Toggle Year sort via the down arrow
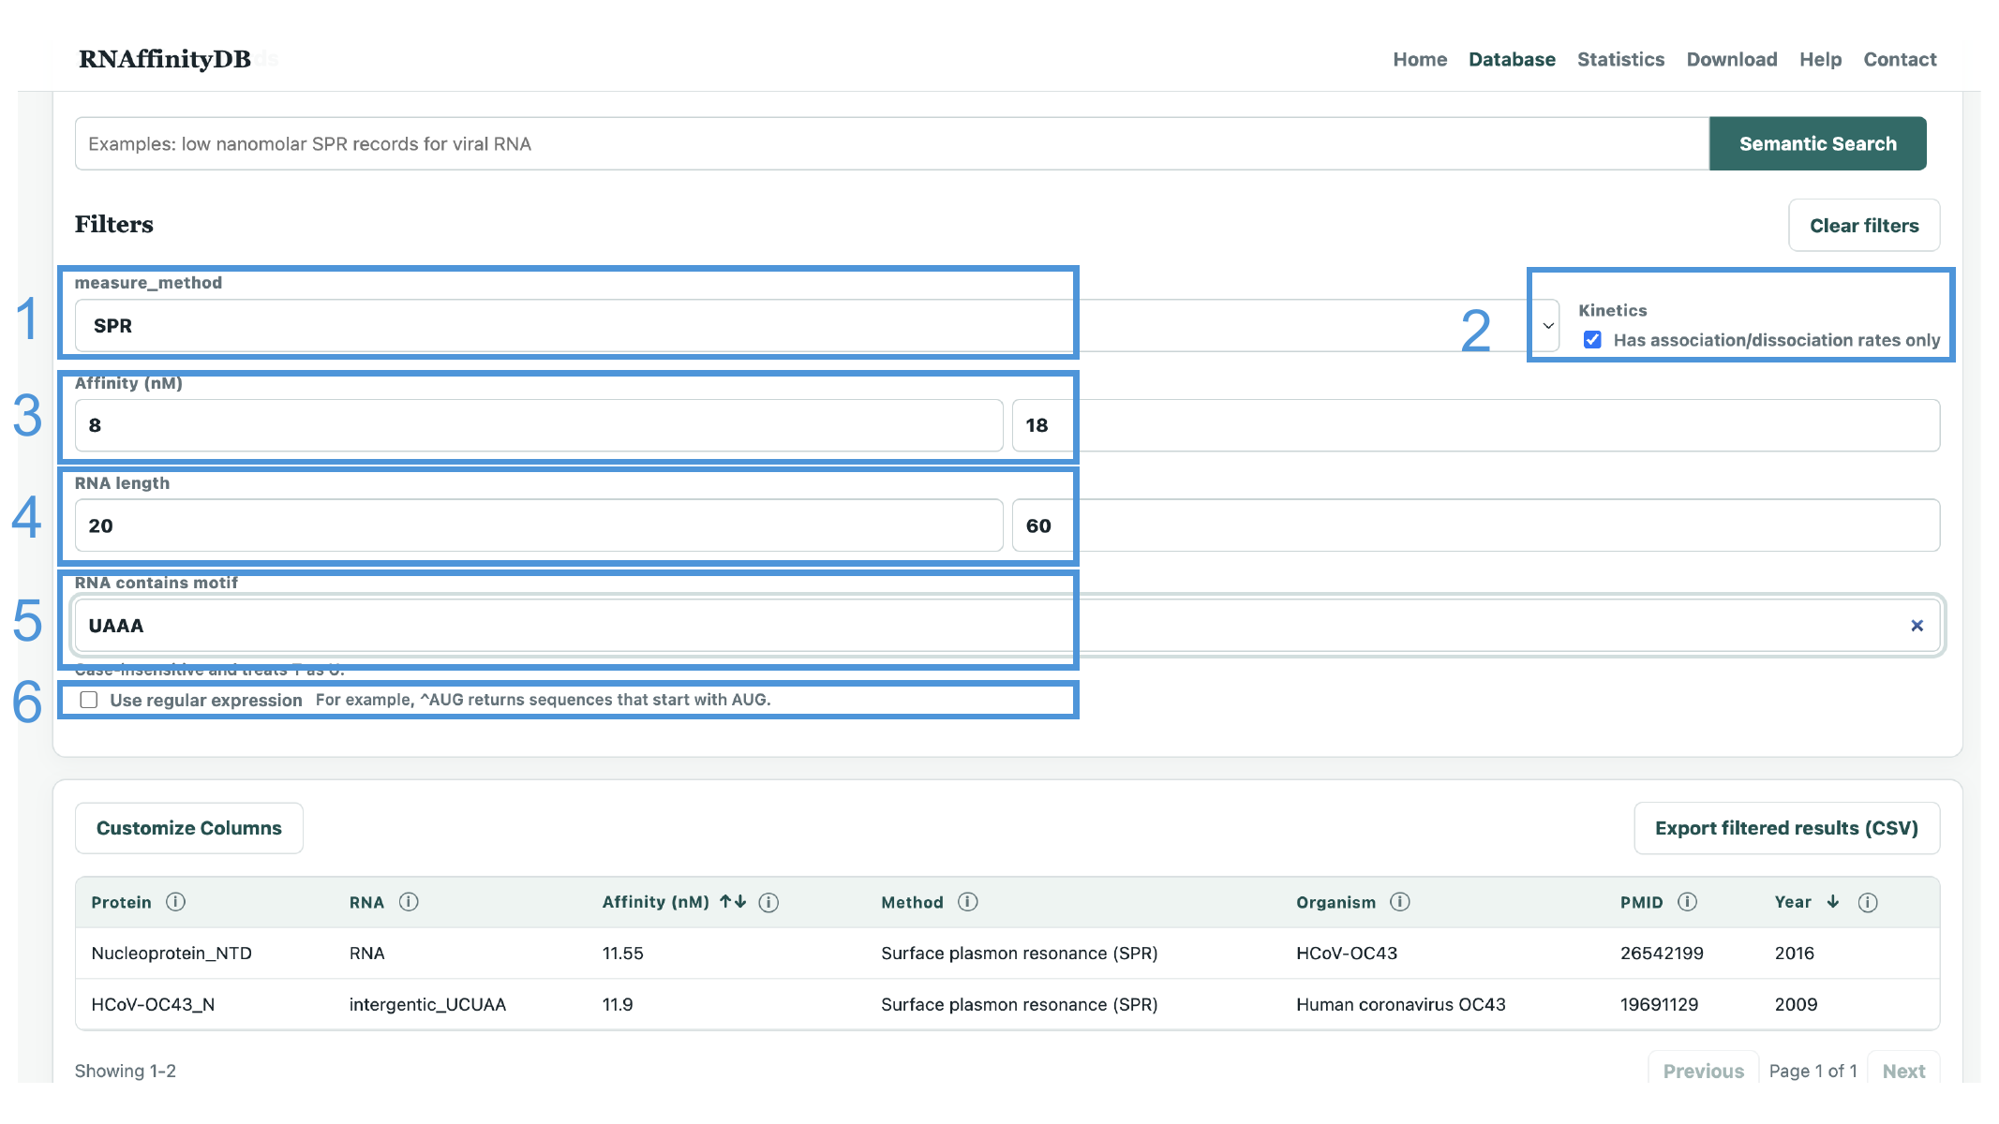The width and height of the screenshot is (1999, 1124). 1833,902
